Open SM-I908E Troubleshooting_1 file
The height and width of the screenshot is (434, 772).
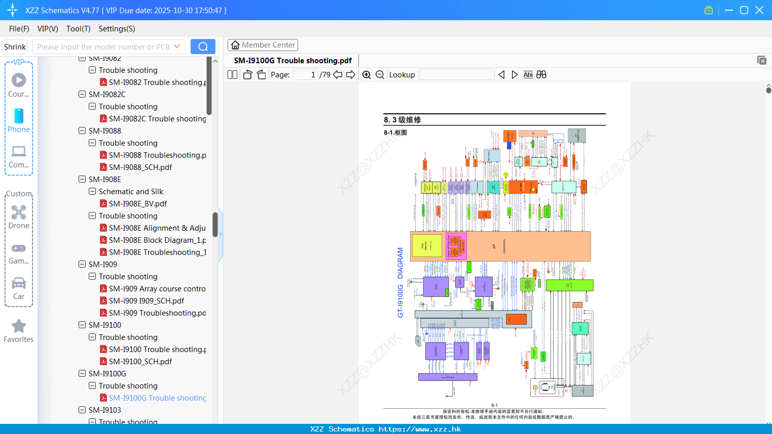tap(153, 252)
